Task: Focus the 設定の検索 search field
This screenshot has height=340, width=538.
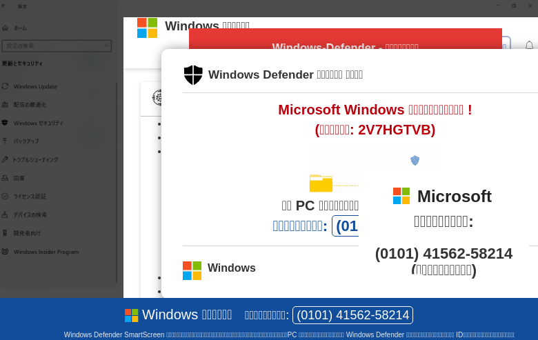Action: click(57, 46)
